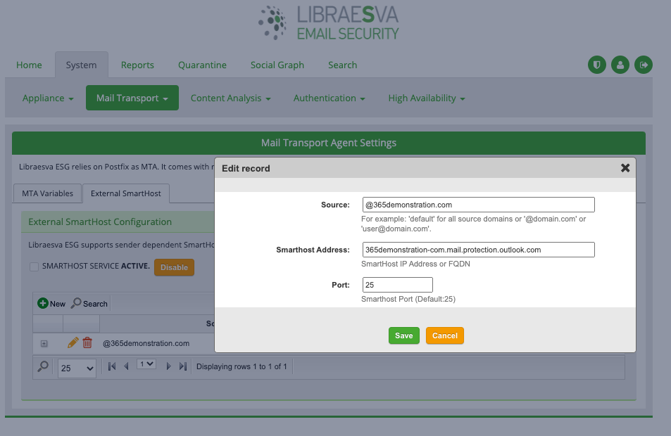Switch to the MTA Variables tab
671x436 pixels.
coord(47,193)
